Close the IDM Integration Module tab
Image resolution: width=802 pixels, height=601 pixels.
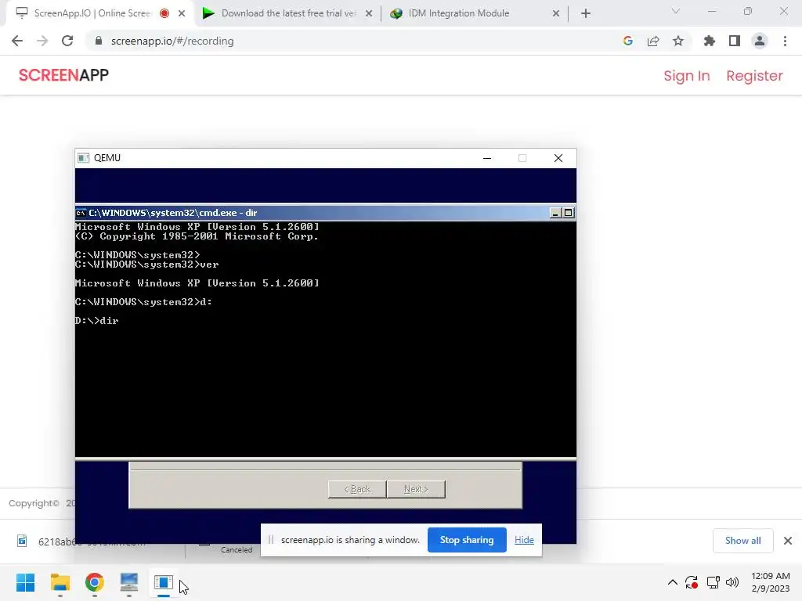(556, 13)
